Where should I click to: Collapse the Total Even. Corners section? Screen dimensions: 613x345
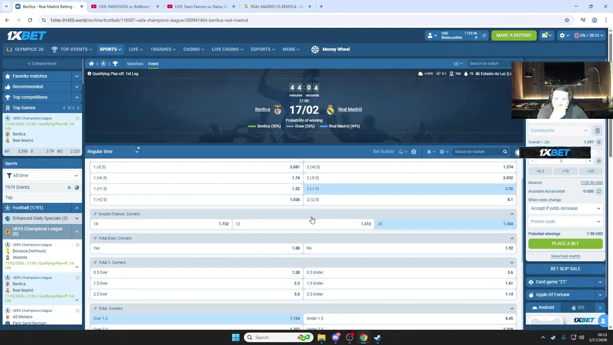pyautogui.click(x=512, y=238)
